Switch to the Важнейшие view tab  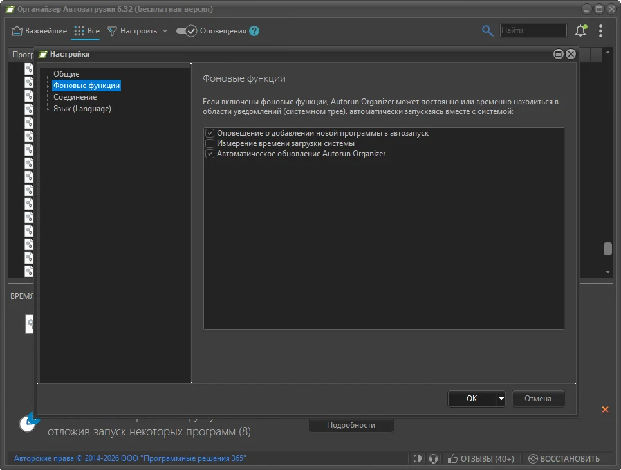(39, 31)
